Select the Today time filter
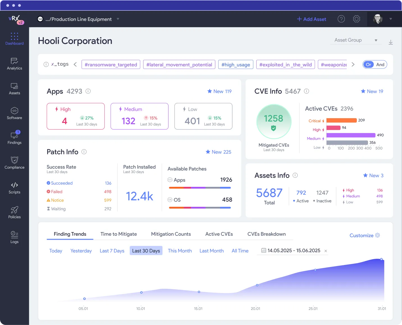Viewport: 402px width, 325px height. (56, 251)
